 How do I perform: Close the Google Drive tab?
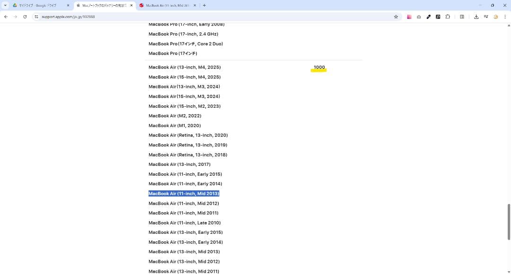pyautogui.click(x=68, y=5)
